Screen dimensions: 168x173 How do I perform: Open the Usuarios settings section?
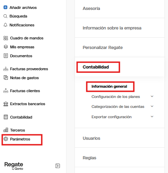(x=120, y=138)
